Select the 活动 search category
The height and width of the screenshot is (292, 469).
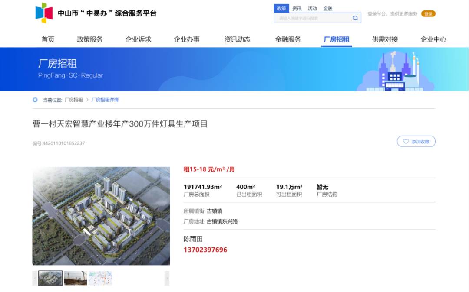click(x=312, y=8)
